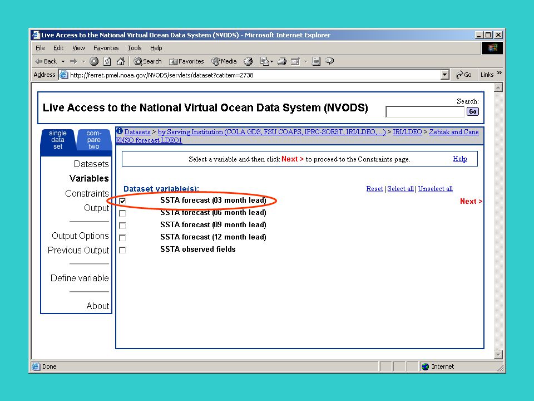Click the Internet Explorer icon in title bar
This screenshot has width=534, height=401.
[x=36, y=35]
